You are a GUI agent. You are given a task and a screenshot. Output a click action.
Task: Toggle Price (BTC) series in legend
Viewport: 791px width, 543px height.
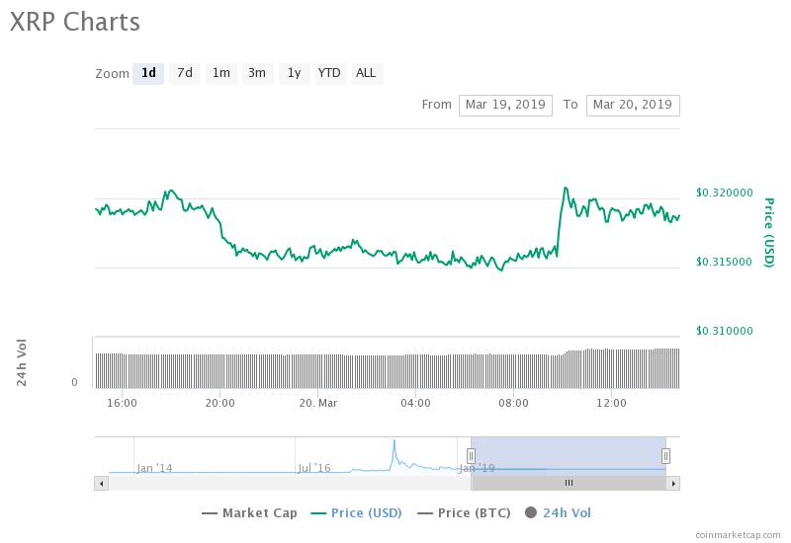tap(465, 513)
